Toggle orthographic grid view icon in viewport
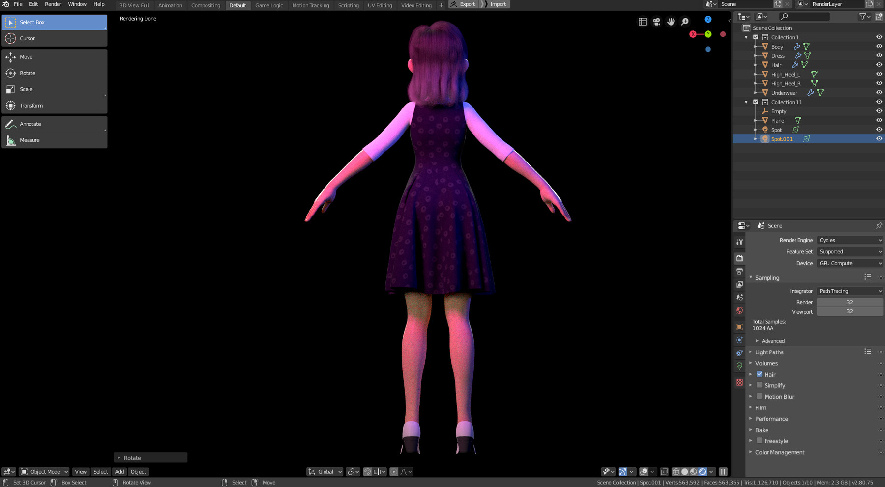Image resolution: width=885 pixels, height=487 pixels. pos(643,22)
